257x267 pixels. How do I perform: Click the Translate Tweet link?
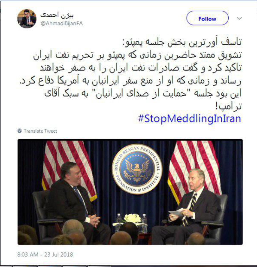40,131
